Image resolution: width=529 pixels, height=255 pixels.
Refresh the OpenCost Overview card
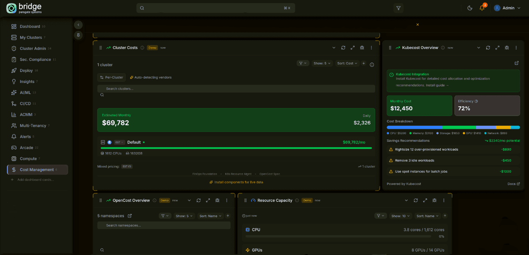(198, 200)
